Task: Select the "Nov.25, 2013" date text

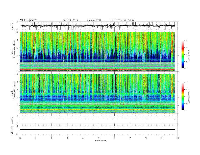Action: click(x=70, y=20)
